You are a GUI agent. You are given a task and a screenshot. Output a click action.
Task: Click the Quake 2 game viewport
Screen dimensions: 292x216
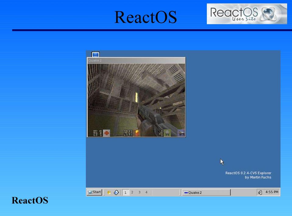[136, 100]
